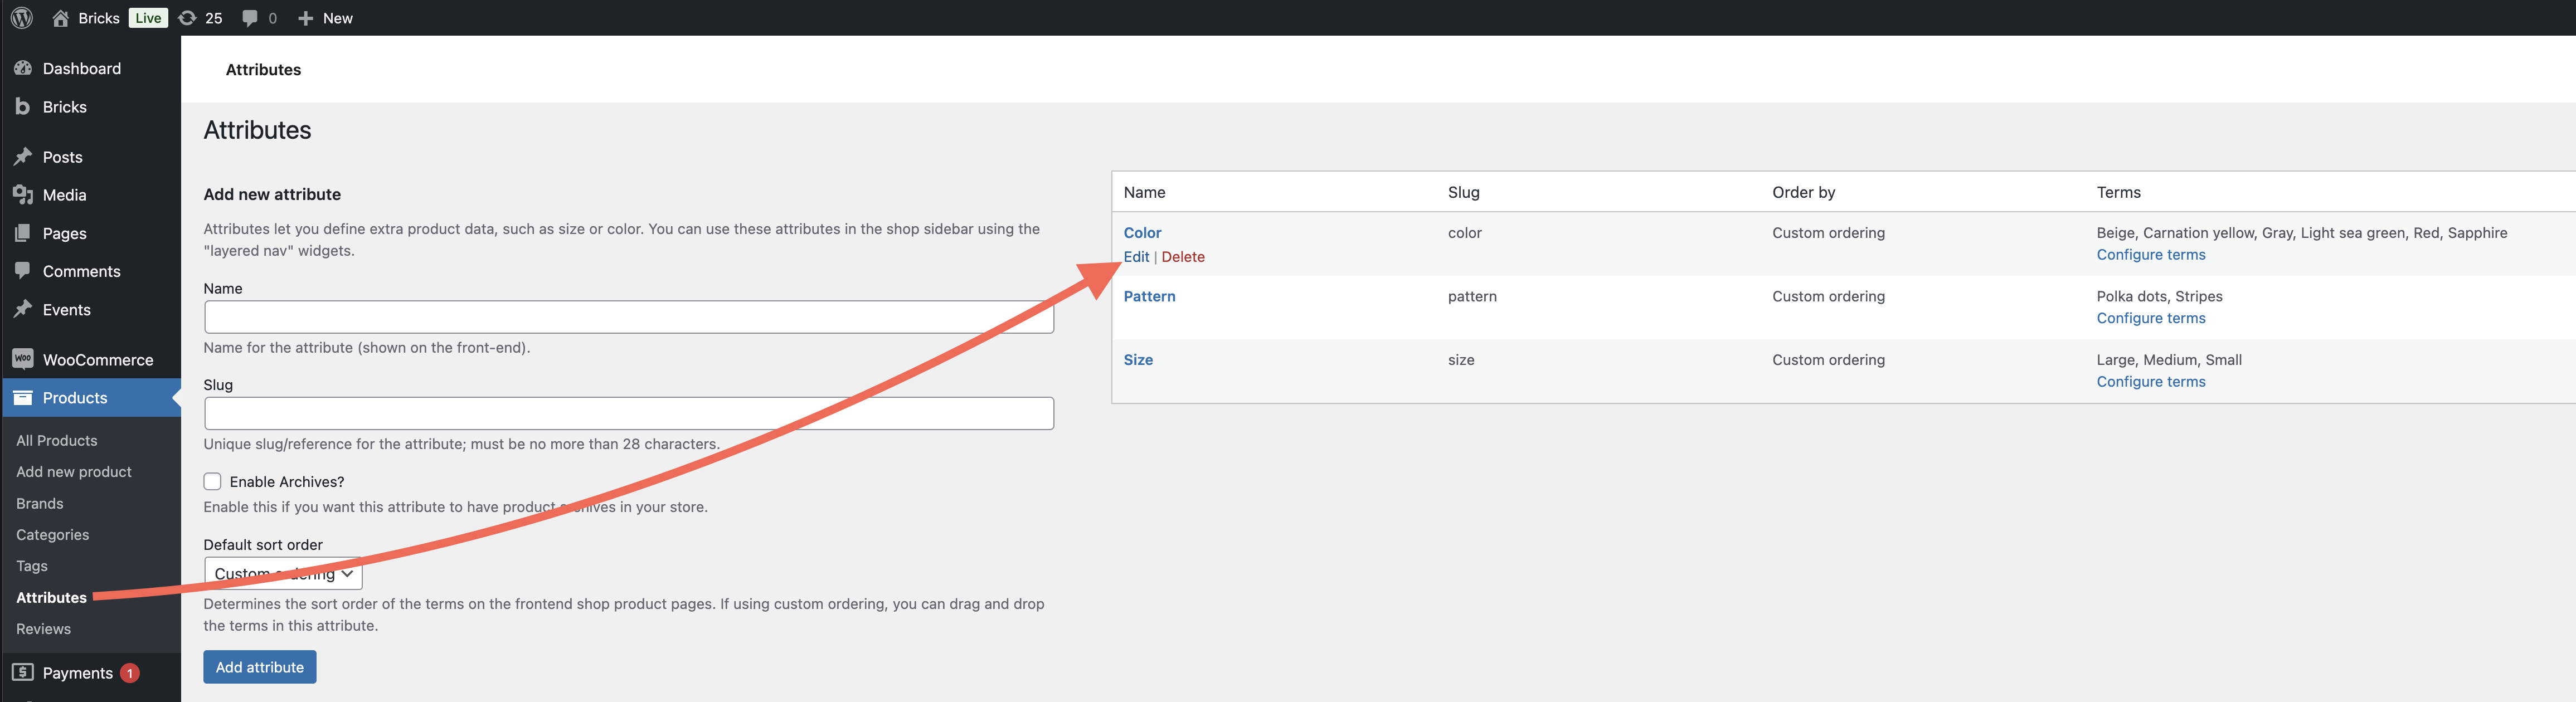Open the Dashboard gauge icon
The height and width of the screenshot is (702, 2576).
coord(23,68)
